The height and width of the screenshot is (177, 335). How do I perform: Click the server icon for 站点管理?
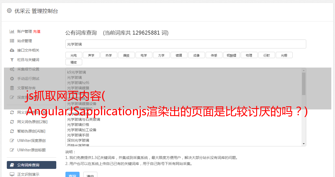coord(12,41)
